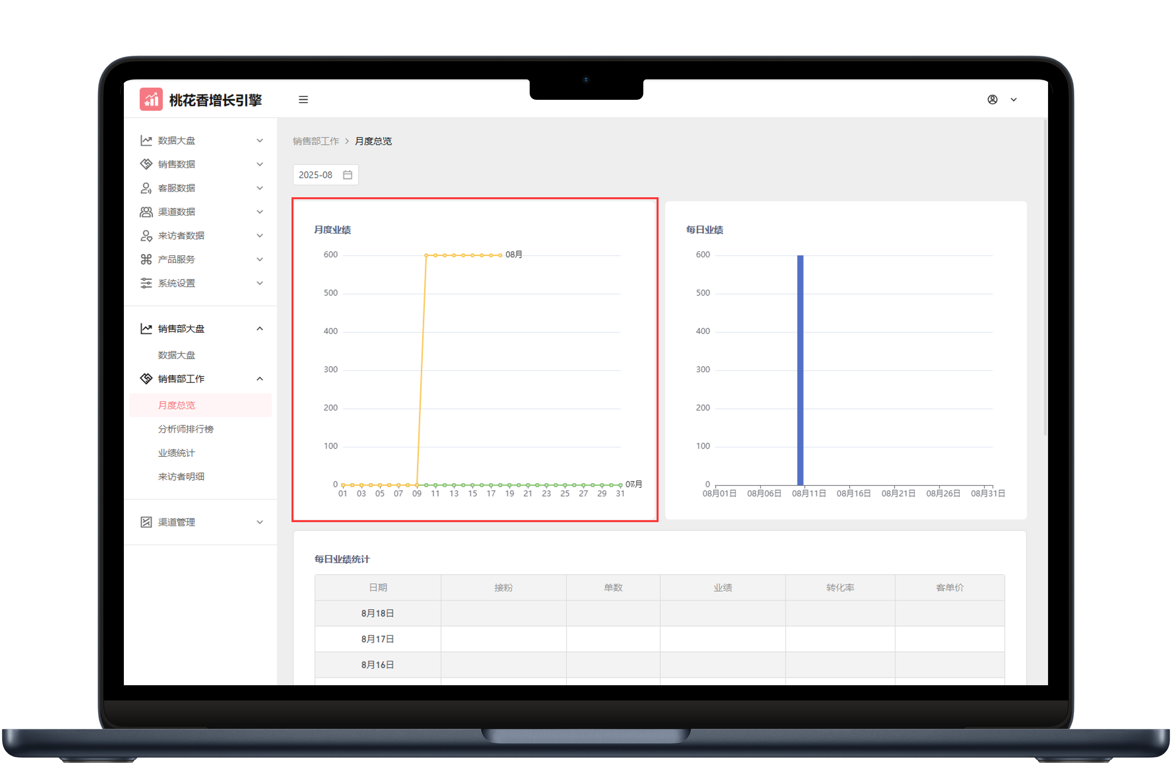Click the 销售部工作 tag icon
This screenshot has height=765, width=1173.
[146, 378]
